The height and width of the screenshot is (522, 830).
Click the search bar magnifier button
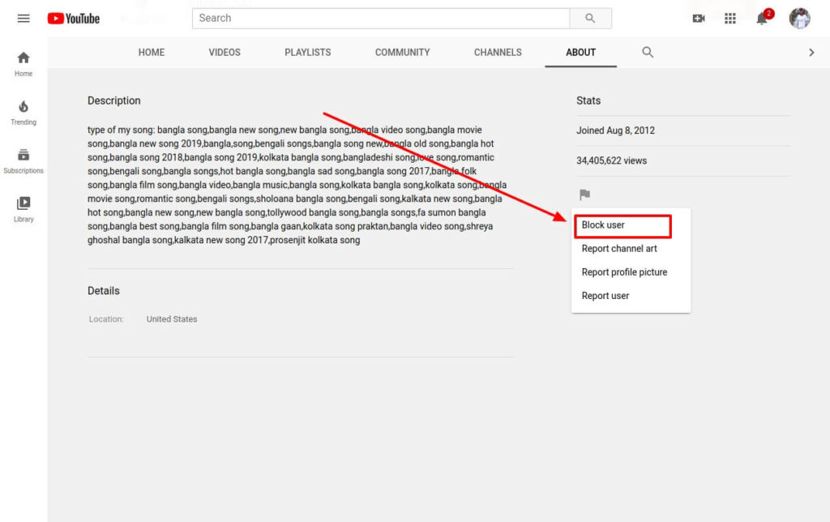[590, 18]
